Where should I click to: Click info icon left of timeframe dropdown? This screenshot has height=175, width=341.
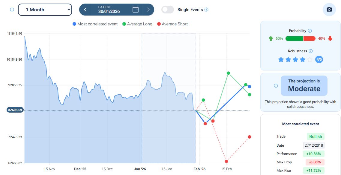point(12,10)
